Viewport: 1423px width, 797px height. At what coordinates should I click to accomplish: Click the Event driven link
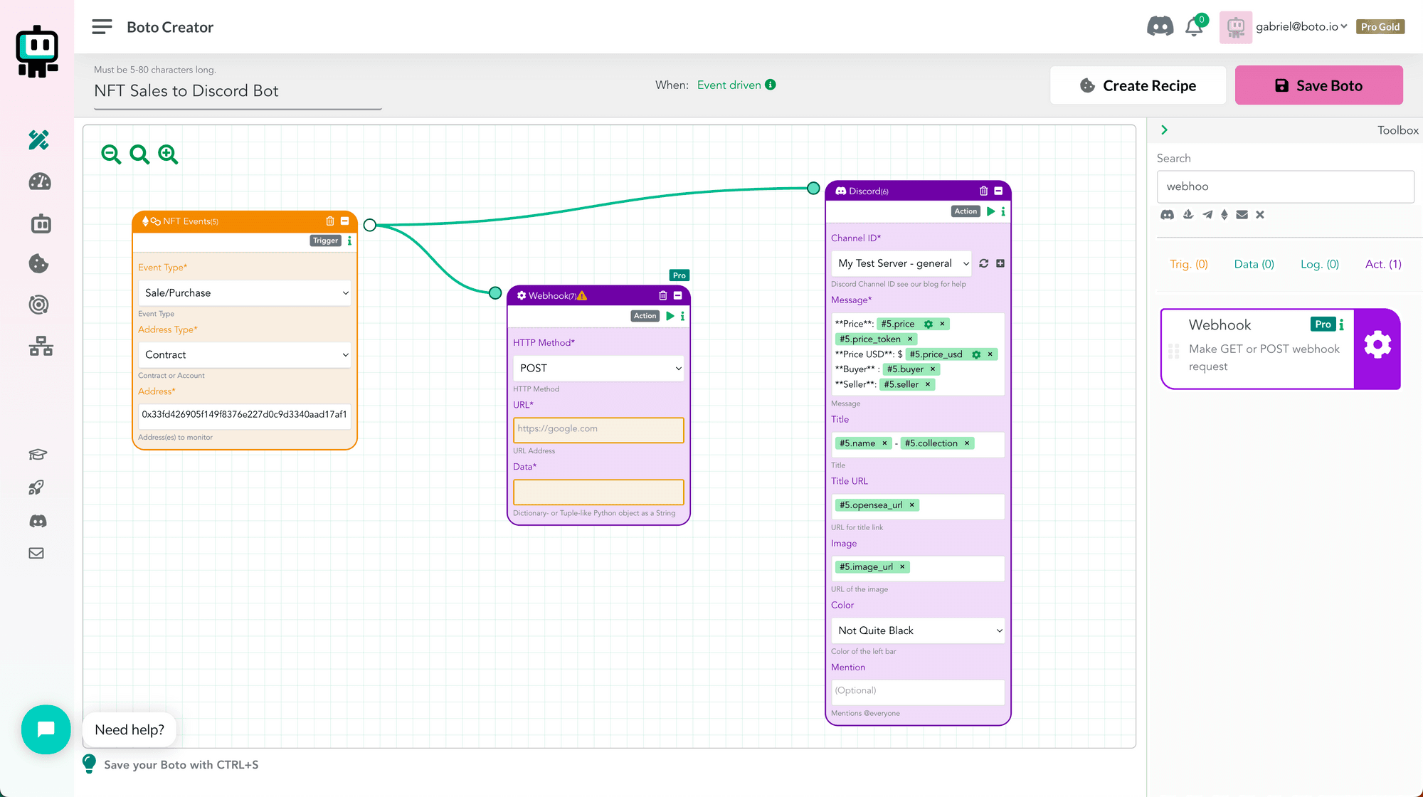point(729,85)
